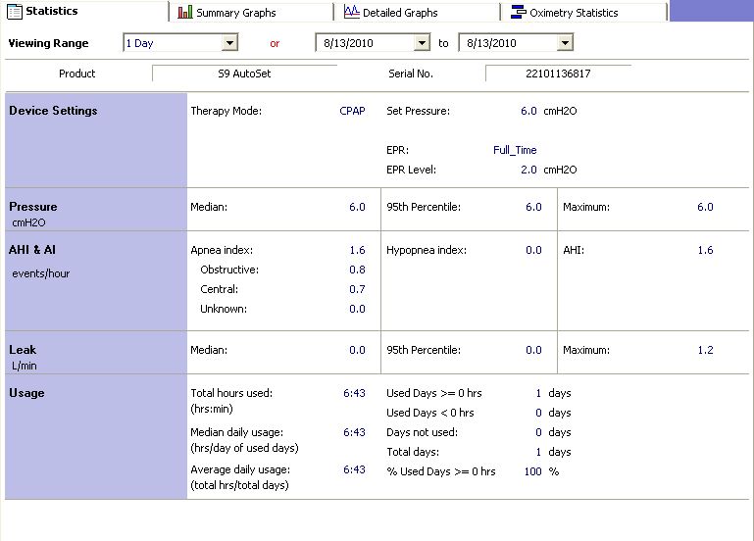Click the Serial No. field
The width and height of the screenshot is (754, 541).
click(558, 74)
